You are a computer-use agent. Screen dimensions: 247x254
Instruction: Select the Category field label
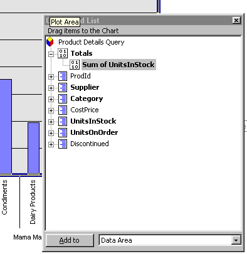point(87,98)
